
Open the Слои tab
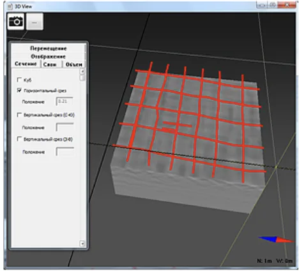tap(50, 64)
